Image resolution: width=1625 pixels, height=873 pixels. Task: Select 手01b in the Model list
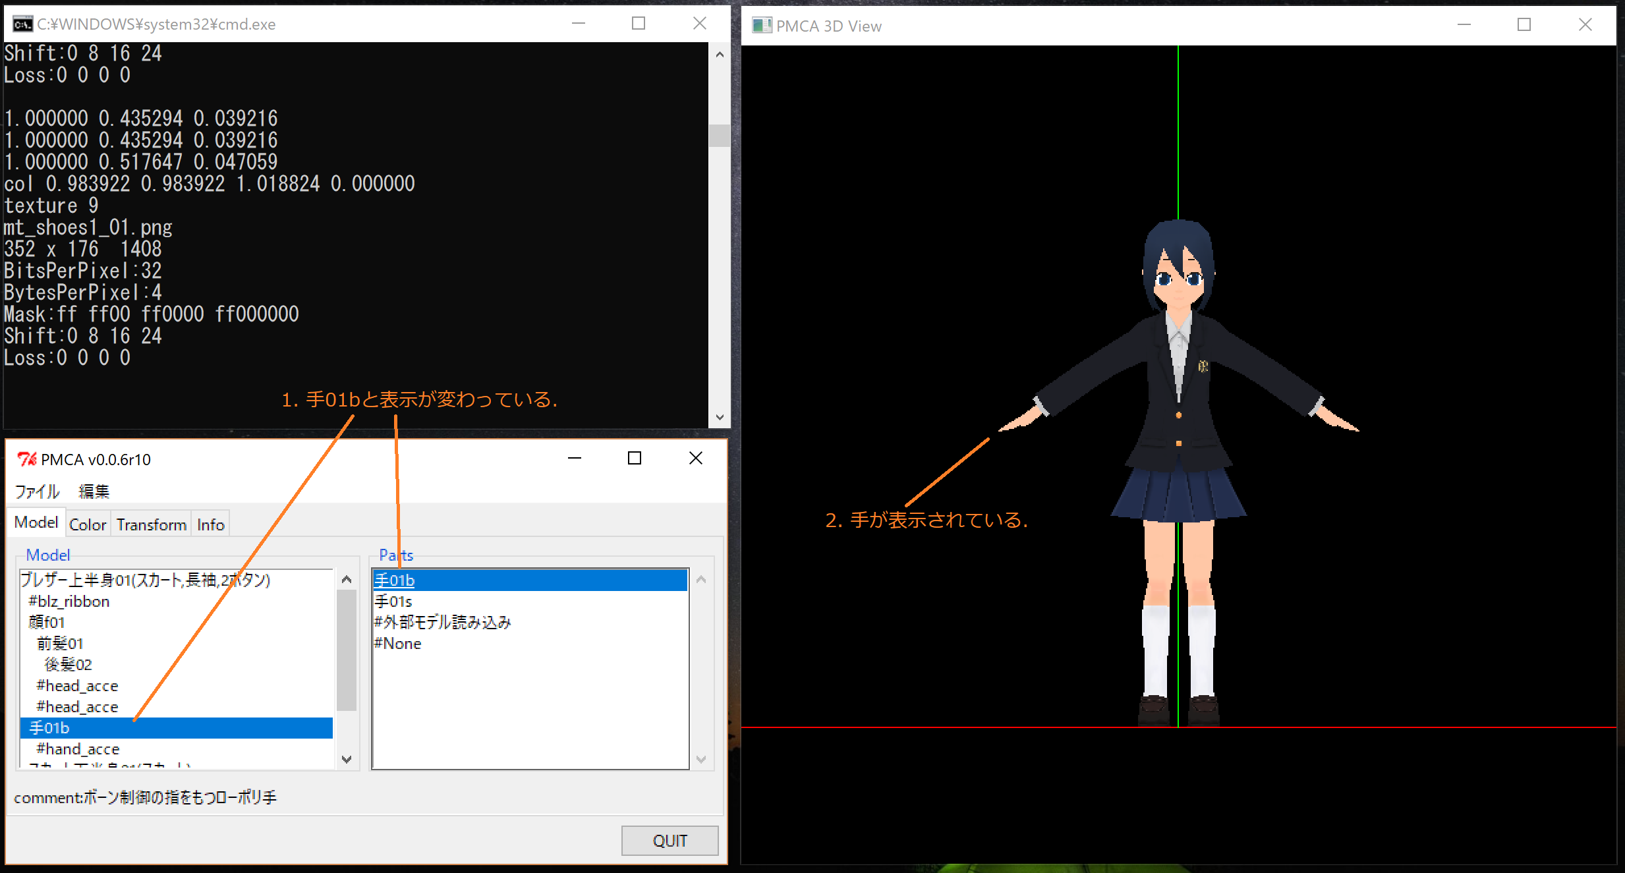pos(177,728)
